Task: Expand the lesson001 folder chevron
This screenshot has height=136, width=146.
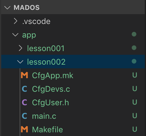Action: 21,48
